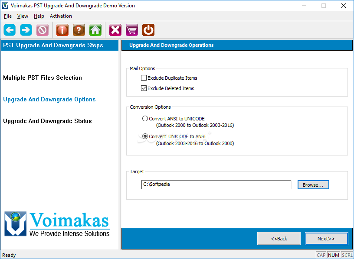This screenshot has width=354, height=259.
Task: Click the Next>> button
Action: pos(326,239)
